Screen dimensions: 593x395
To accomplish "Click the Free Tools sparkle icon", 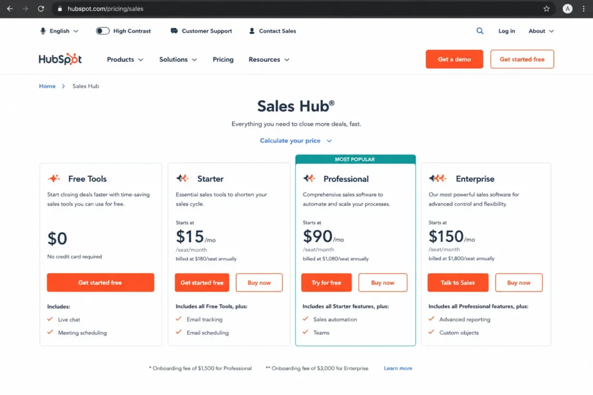I will pos(54,178).
